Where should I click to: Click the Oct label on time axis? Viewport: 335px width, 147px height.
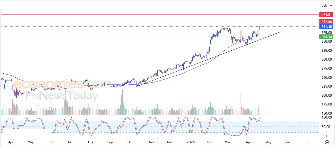tap(130, 142)
